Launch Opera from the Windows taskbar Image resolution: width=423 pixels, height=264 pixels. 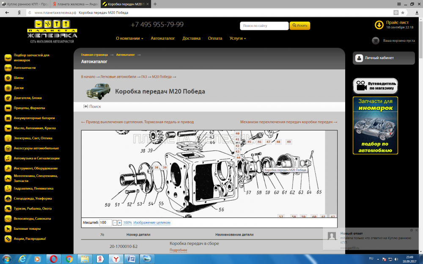[x=53, y=259]
